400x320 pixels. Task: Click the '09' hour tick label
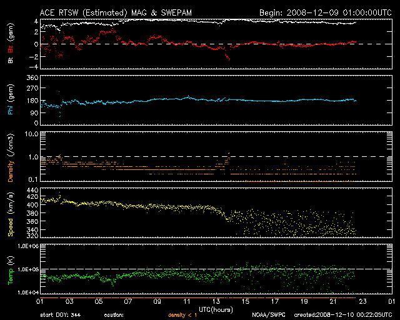click(157, 302)
